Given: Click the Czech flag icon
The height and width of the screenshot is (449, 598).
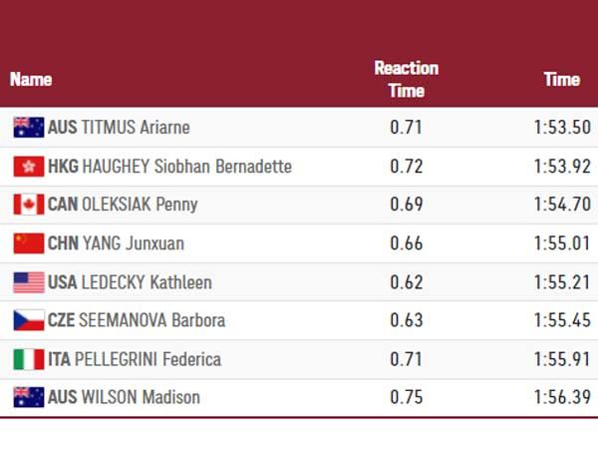Looking at the screenshot, I should 29,320.
